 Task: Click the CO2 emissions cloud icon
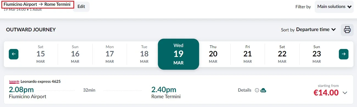tap(263, 90)
